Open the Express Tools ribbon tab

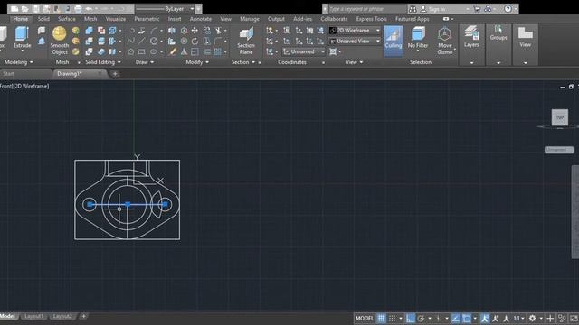(372, 19)
